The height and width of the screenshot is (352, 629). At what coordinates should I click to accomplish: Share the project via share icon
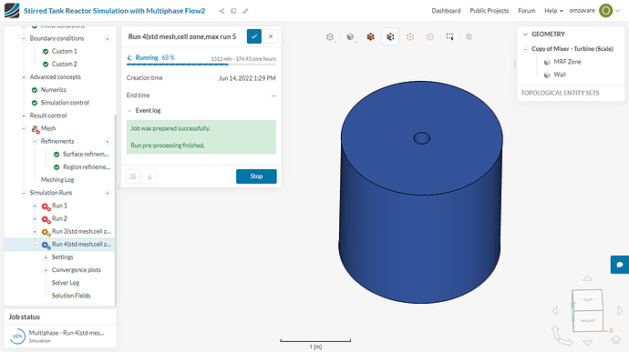point(222,11)
